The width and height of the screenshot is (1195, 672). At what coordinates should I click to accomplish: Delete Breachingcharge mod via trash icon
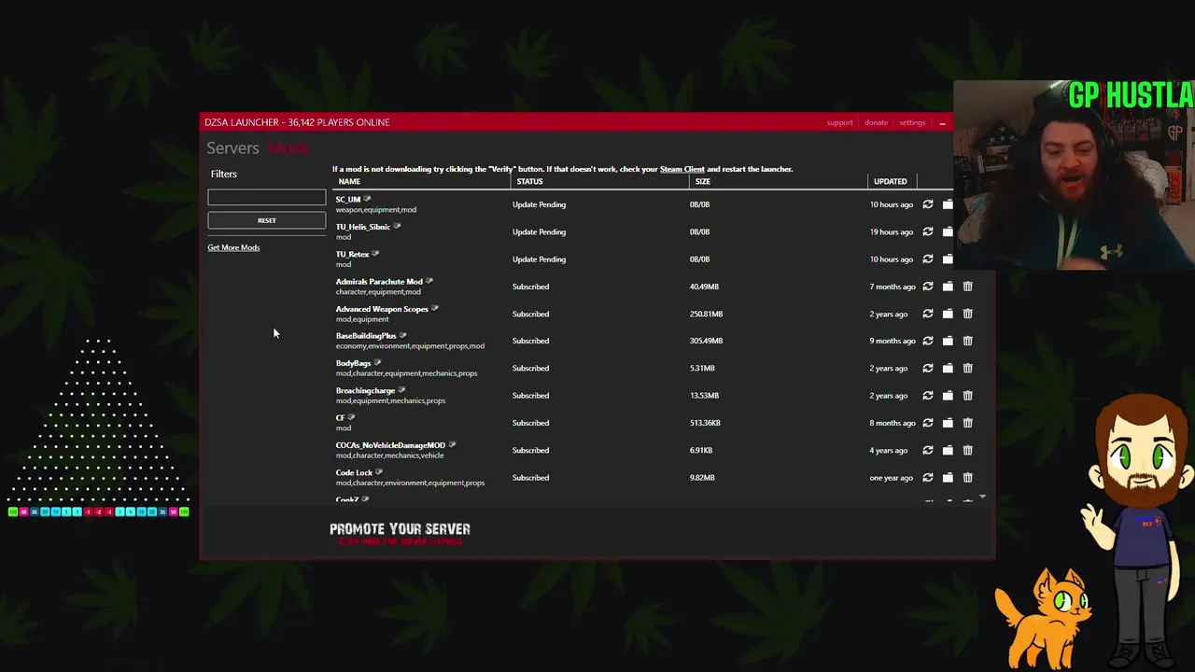(x=967, y=396)
